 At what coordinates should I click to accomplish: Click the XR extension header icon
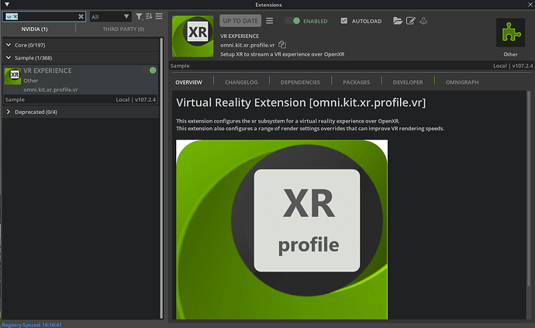pyautogui.click(x=193, y=36)
